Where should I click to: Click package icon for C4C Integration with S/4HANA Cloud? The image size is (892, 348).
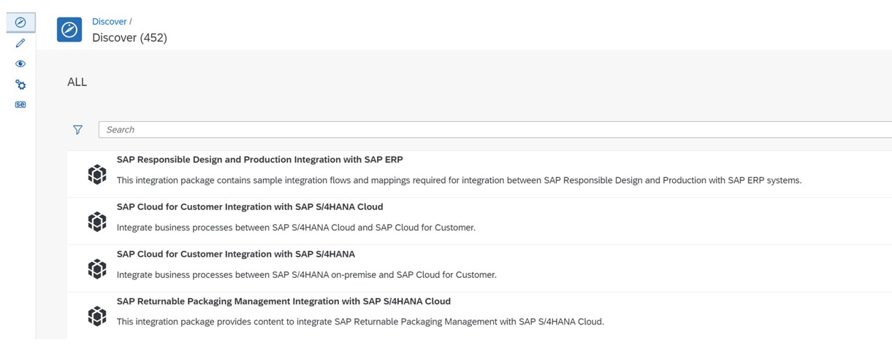(97, 221)
